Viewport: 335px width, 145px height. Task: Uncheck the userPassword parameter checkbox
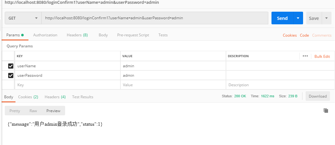[x=11, y=76]
